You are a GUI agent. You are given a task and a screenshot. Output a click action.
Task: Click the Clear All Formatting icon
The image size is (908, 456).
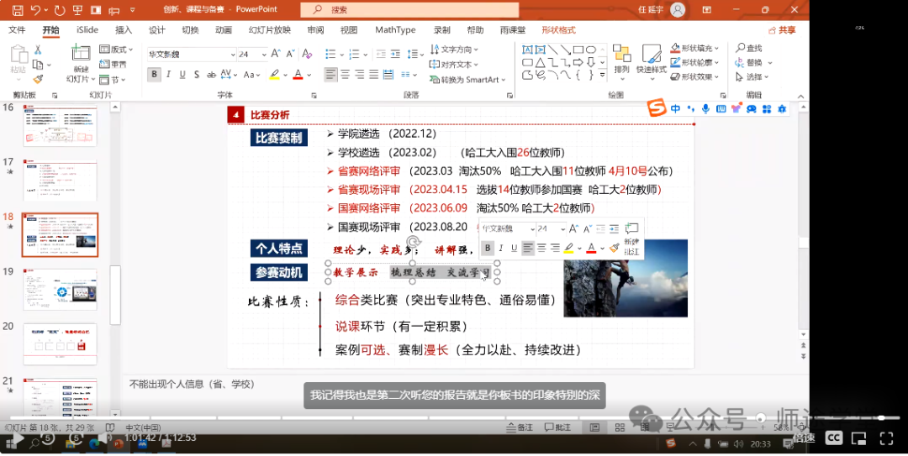pyautogui.click(x=308, y=54)
